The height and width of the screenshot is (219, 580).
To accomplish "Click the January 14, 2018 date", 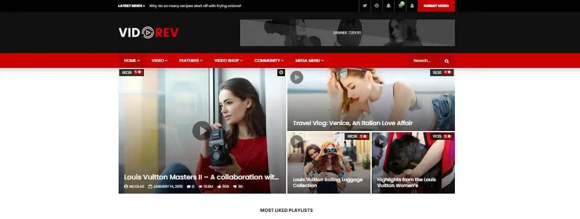I will pyautogui.click(x=166, y=187).
